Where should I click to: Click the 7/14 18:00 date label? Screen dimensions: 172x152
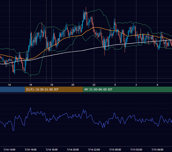click(x=52, y=149)
